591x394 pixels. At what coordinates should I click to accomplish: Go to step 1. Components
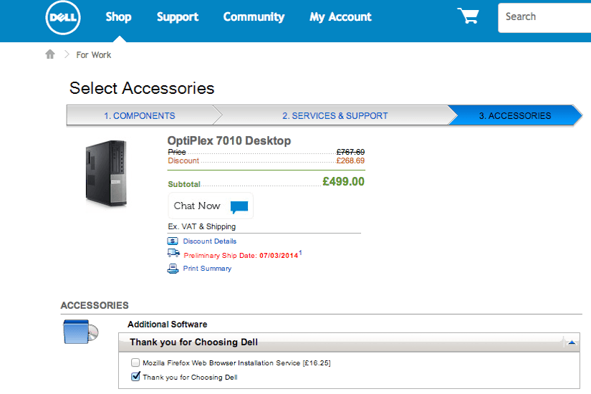140,116
